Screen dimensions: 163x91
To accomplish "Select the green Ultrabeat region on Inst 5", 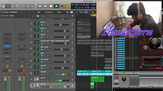I will point(97,79).
